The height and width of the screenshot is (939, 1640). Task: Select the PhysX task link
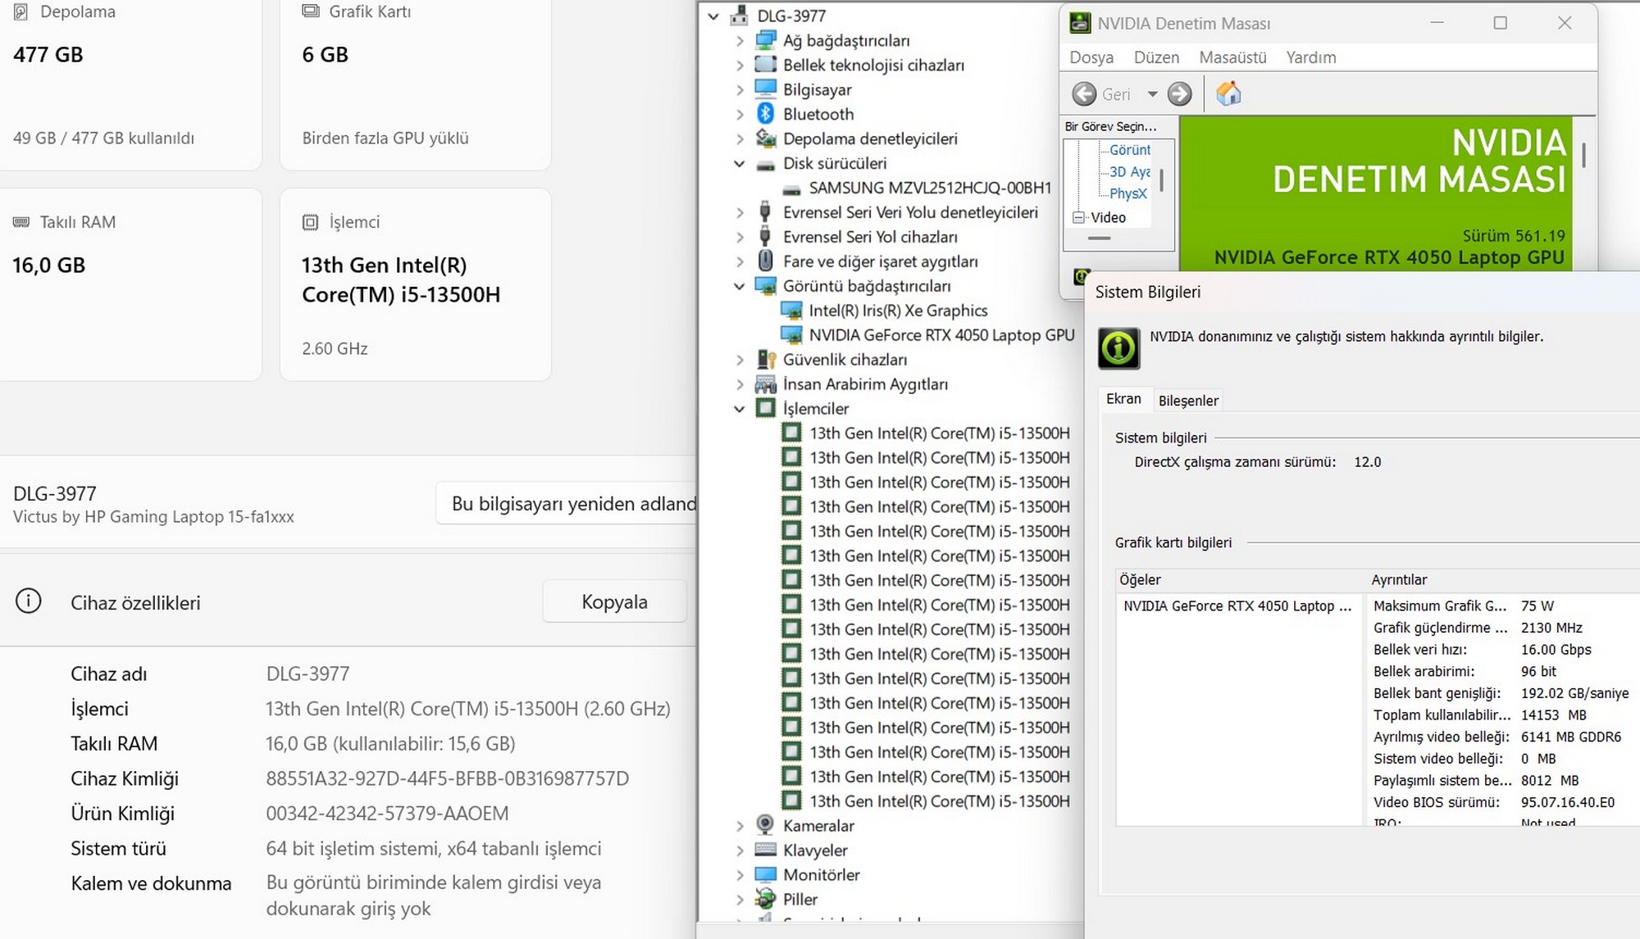[x=1127, y=193]
